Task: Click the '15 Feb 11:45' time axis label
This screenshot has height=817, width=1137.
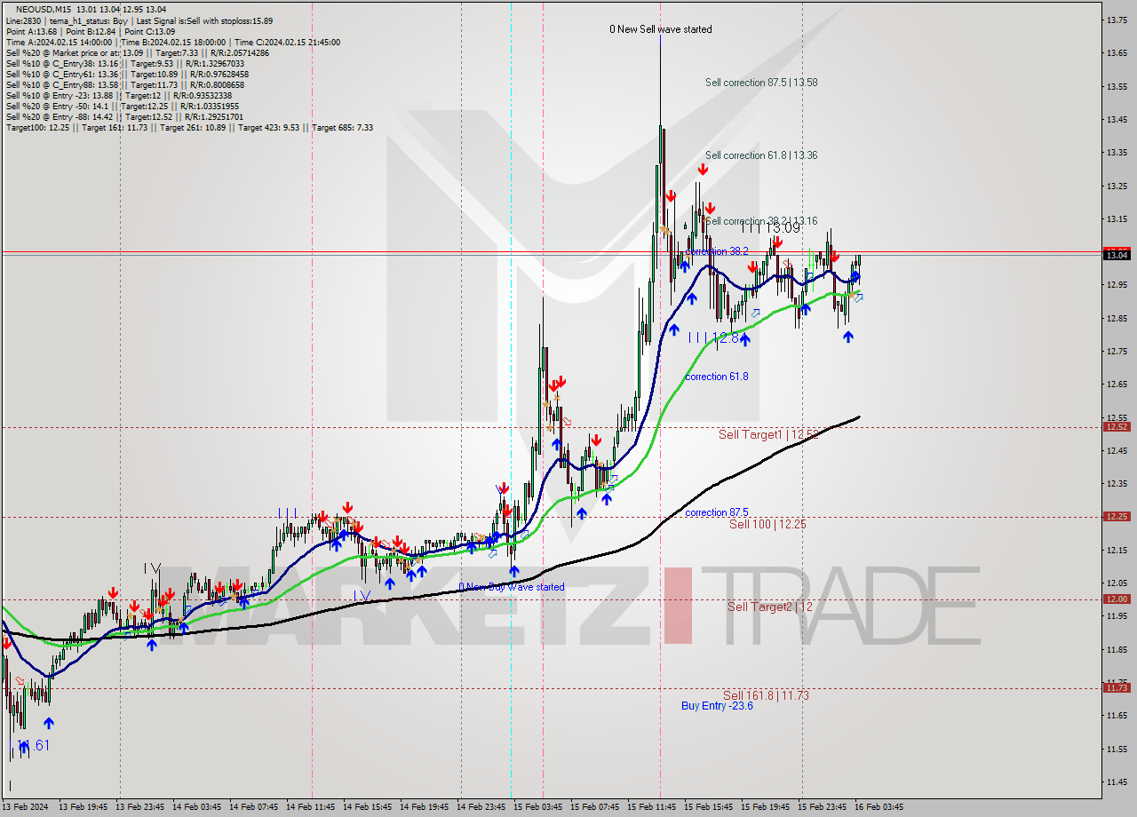Action: [x=651, y=807]
